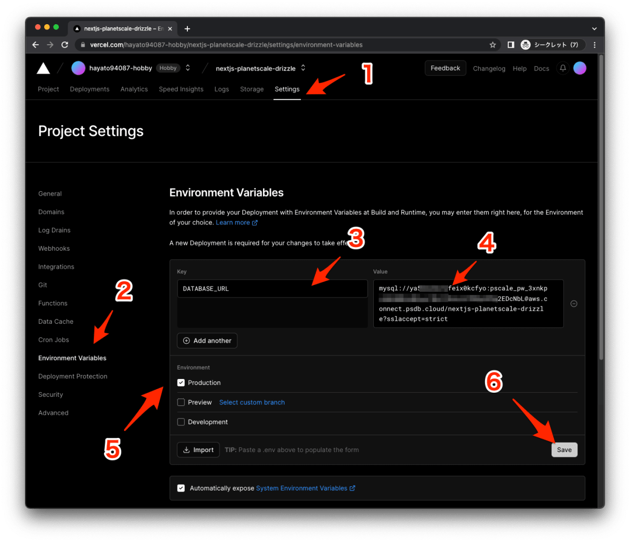Open the Logs tab
This screenshot has height=542, width=630.
tap(222, 89)
